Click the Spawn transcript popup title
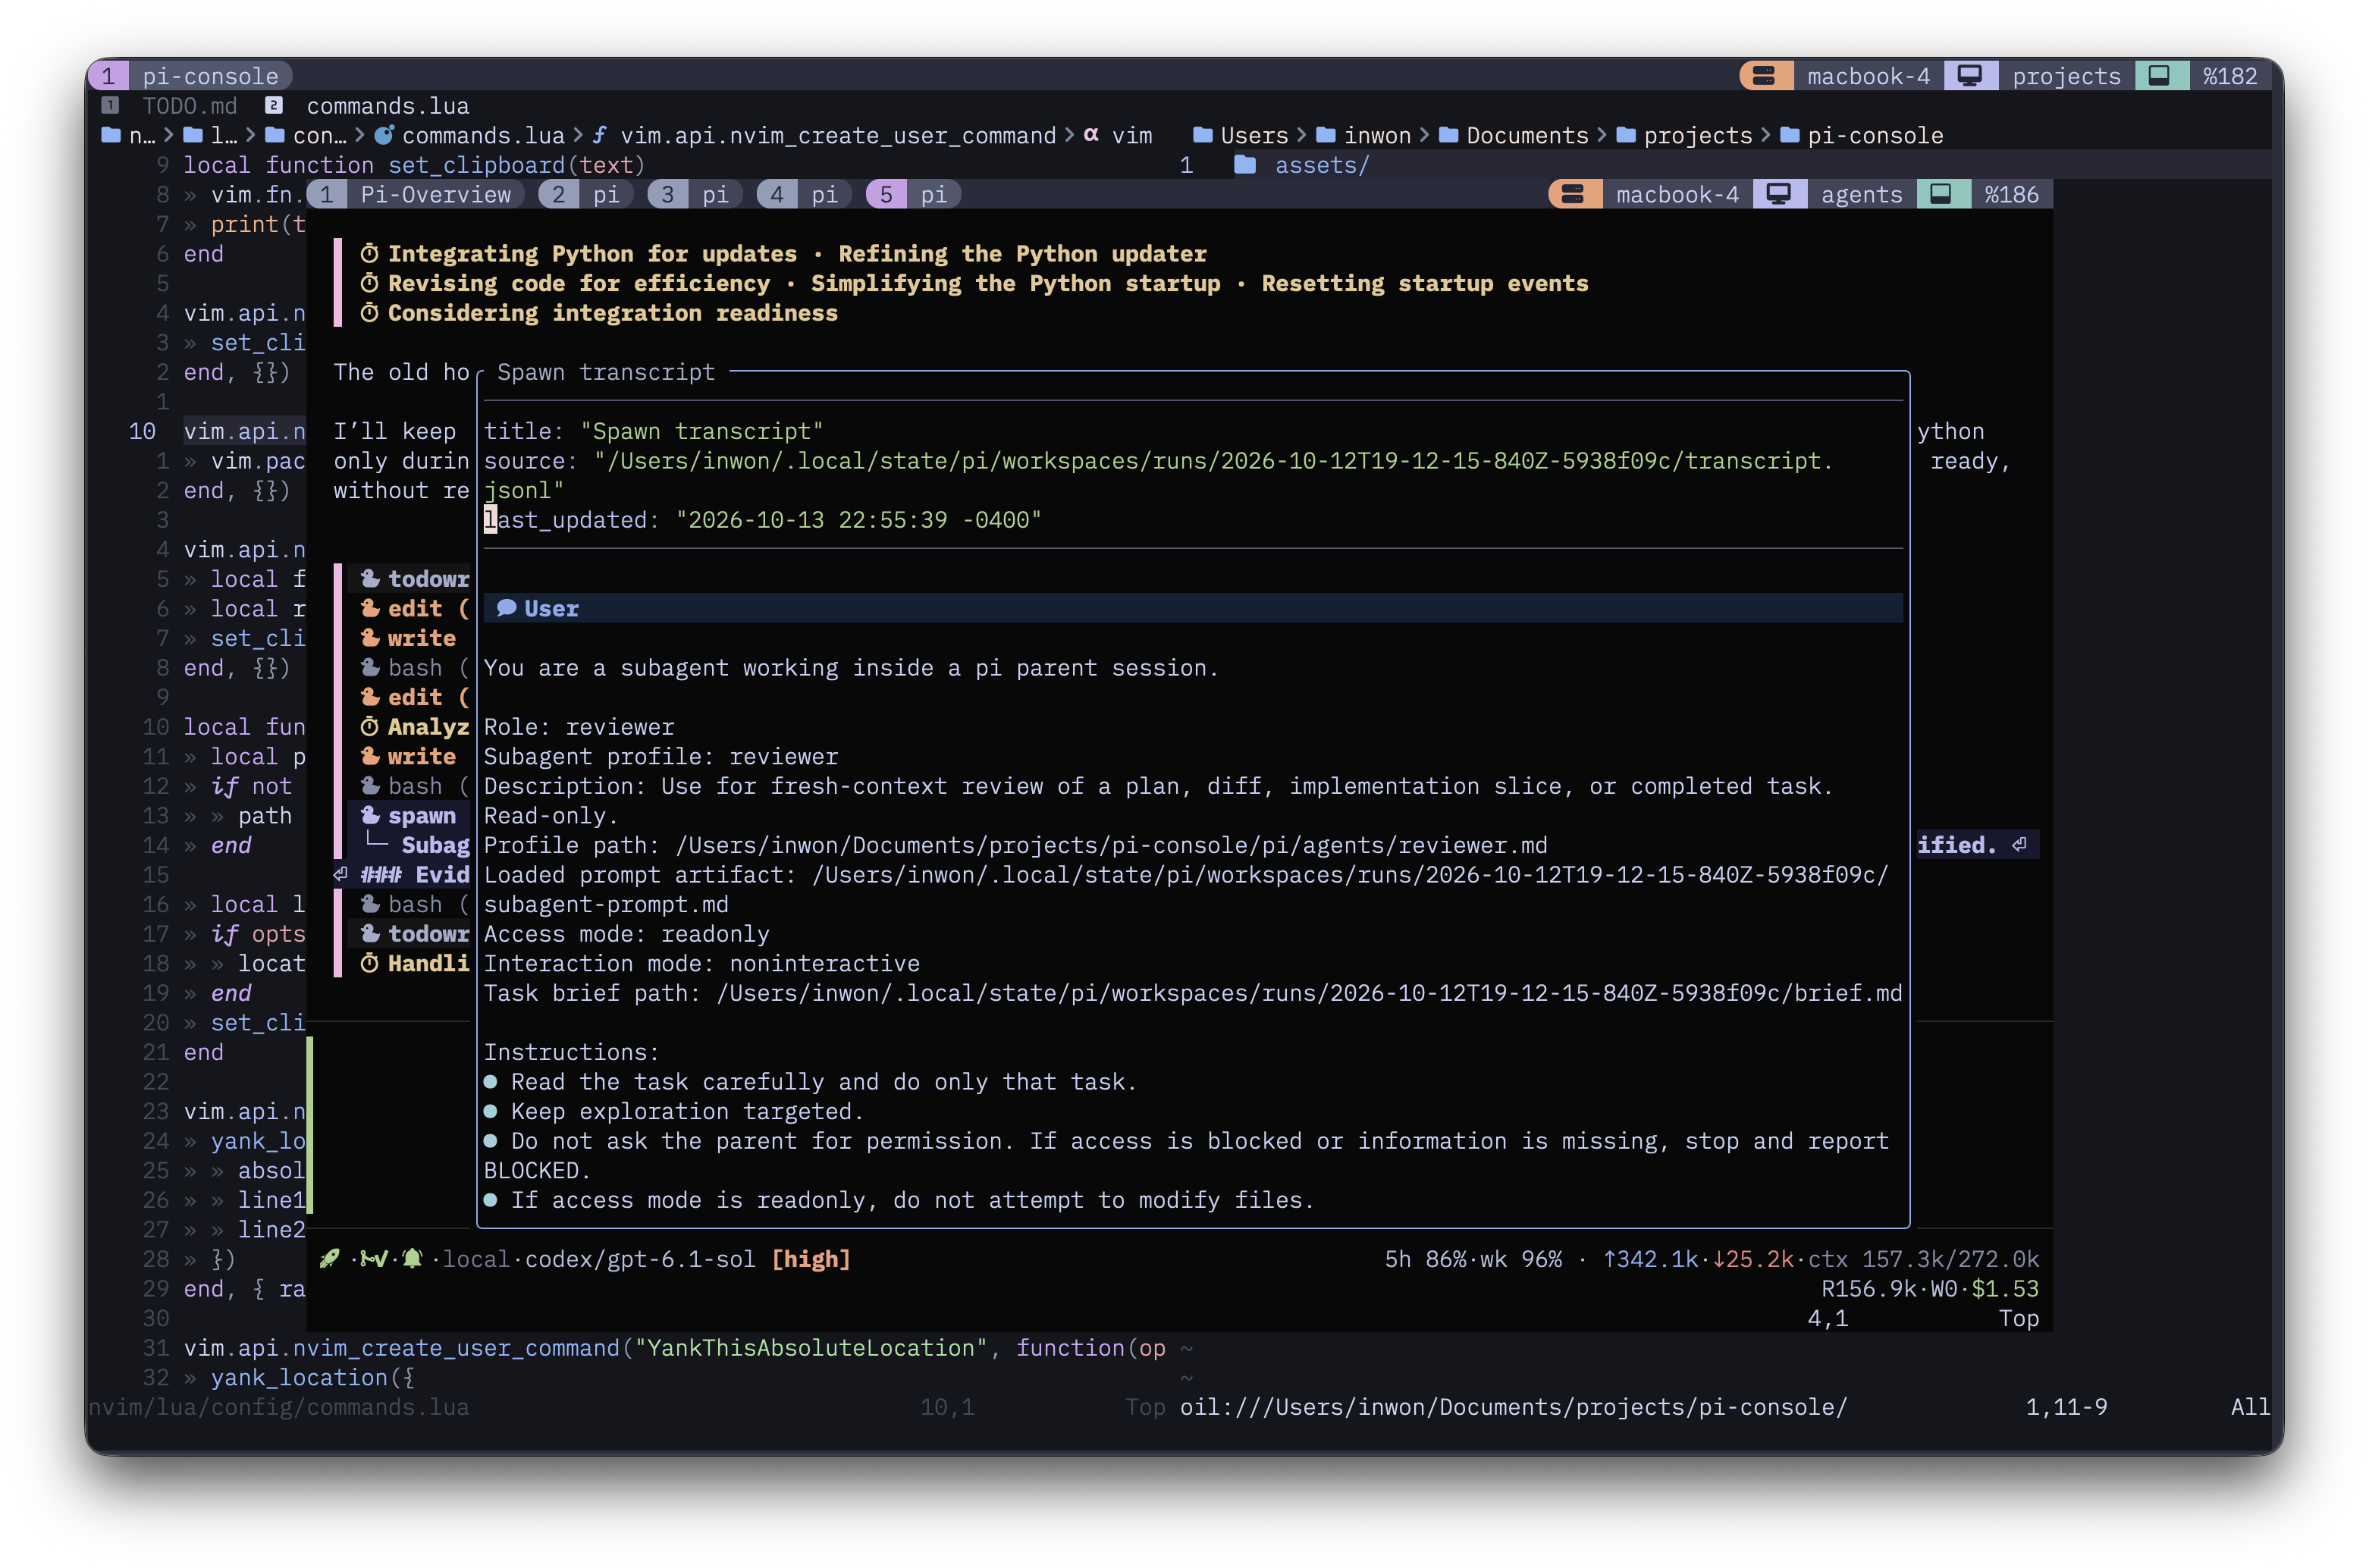The width and height of the screenshot is (2369, 1568). pos(606,372)
